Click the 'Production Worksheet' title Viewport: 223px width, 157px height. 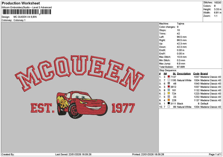point(21,3)
